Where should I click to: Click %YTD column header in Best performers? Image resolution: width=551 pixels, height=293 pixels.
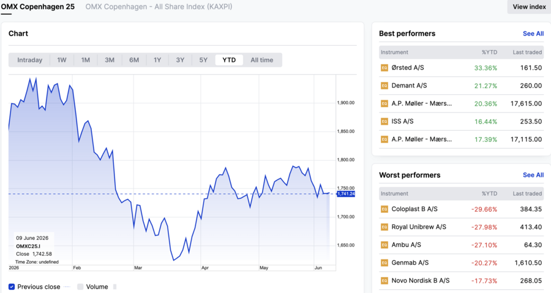tap(489, 52)
